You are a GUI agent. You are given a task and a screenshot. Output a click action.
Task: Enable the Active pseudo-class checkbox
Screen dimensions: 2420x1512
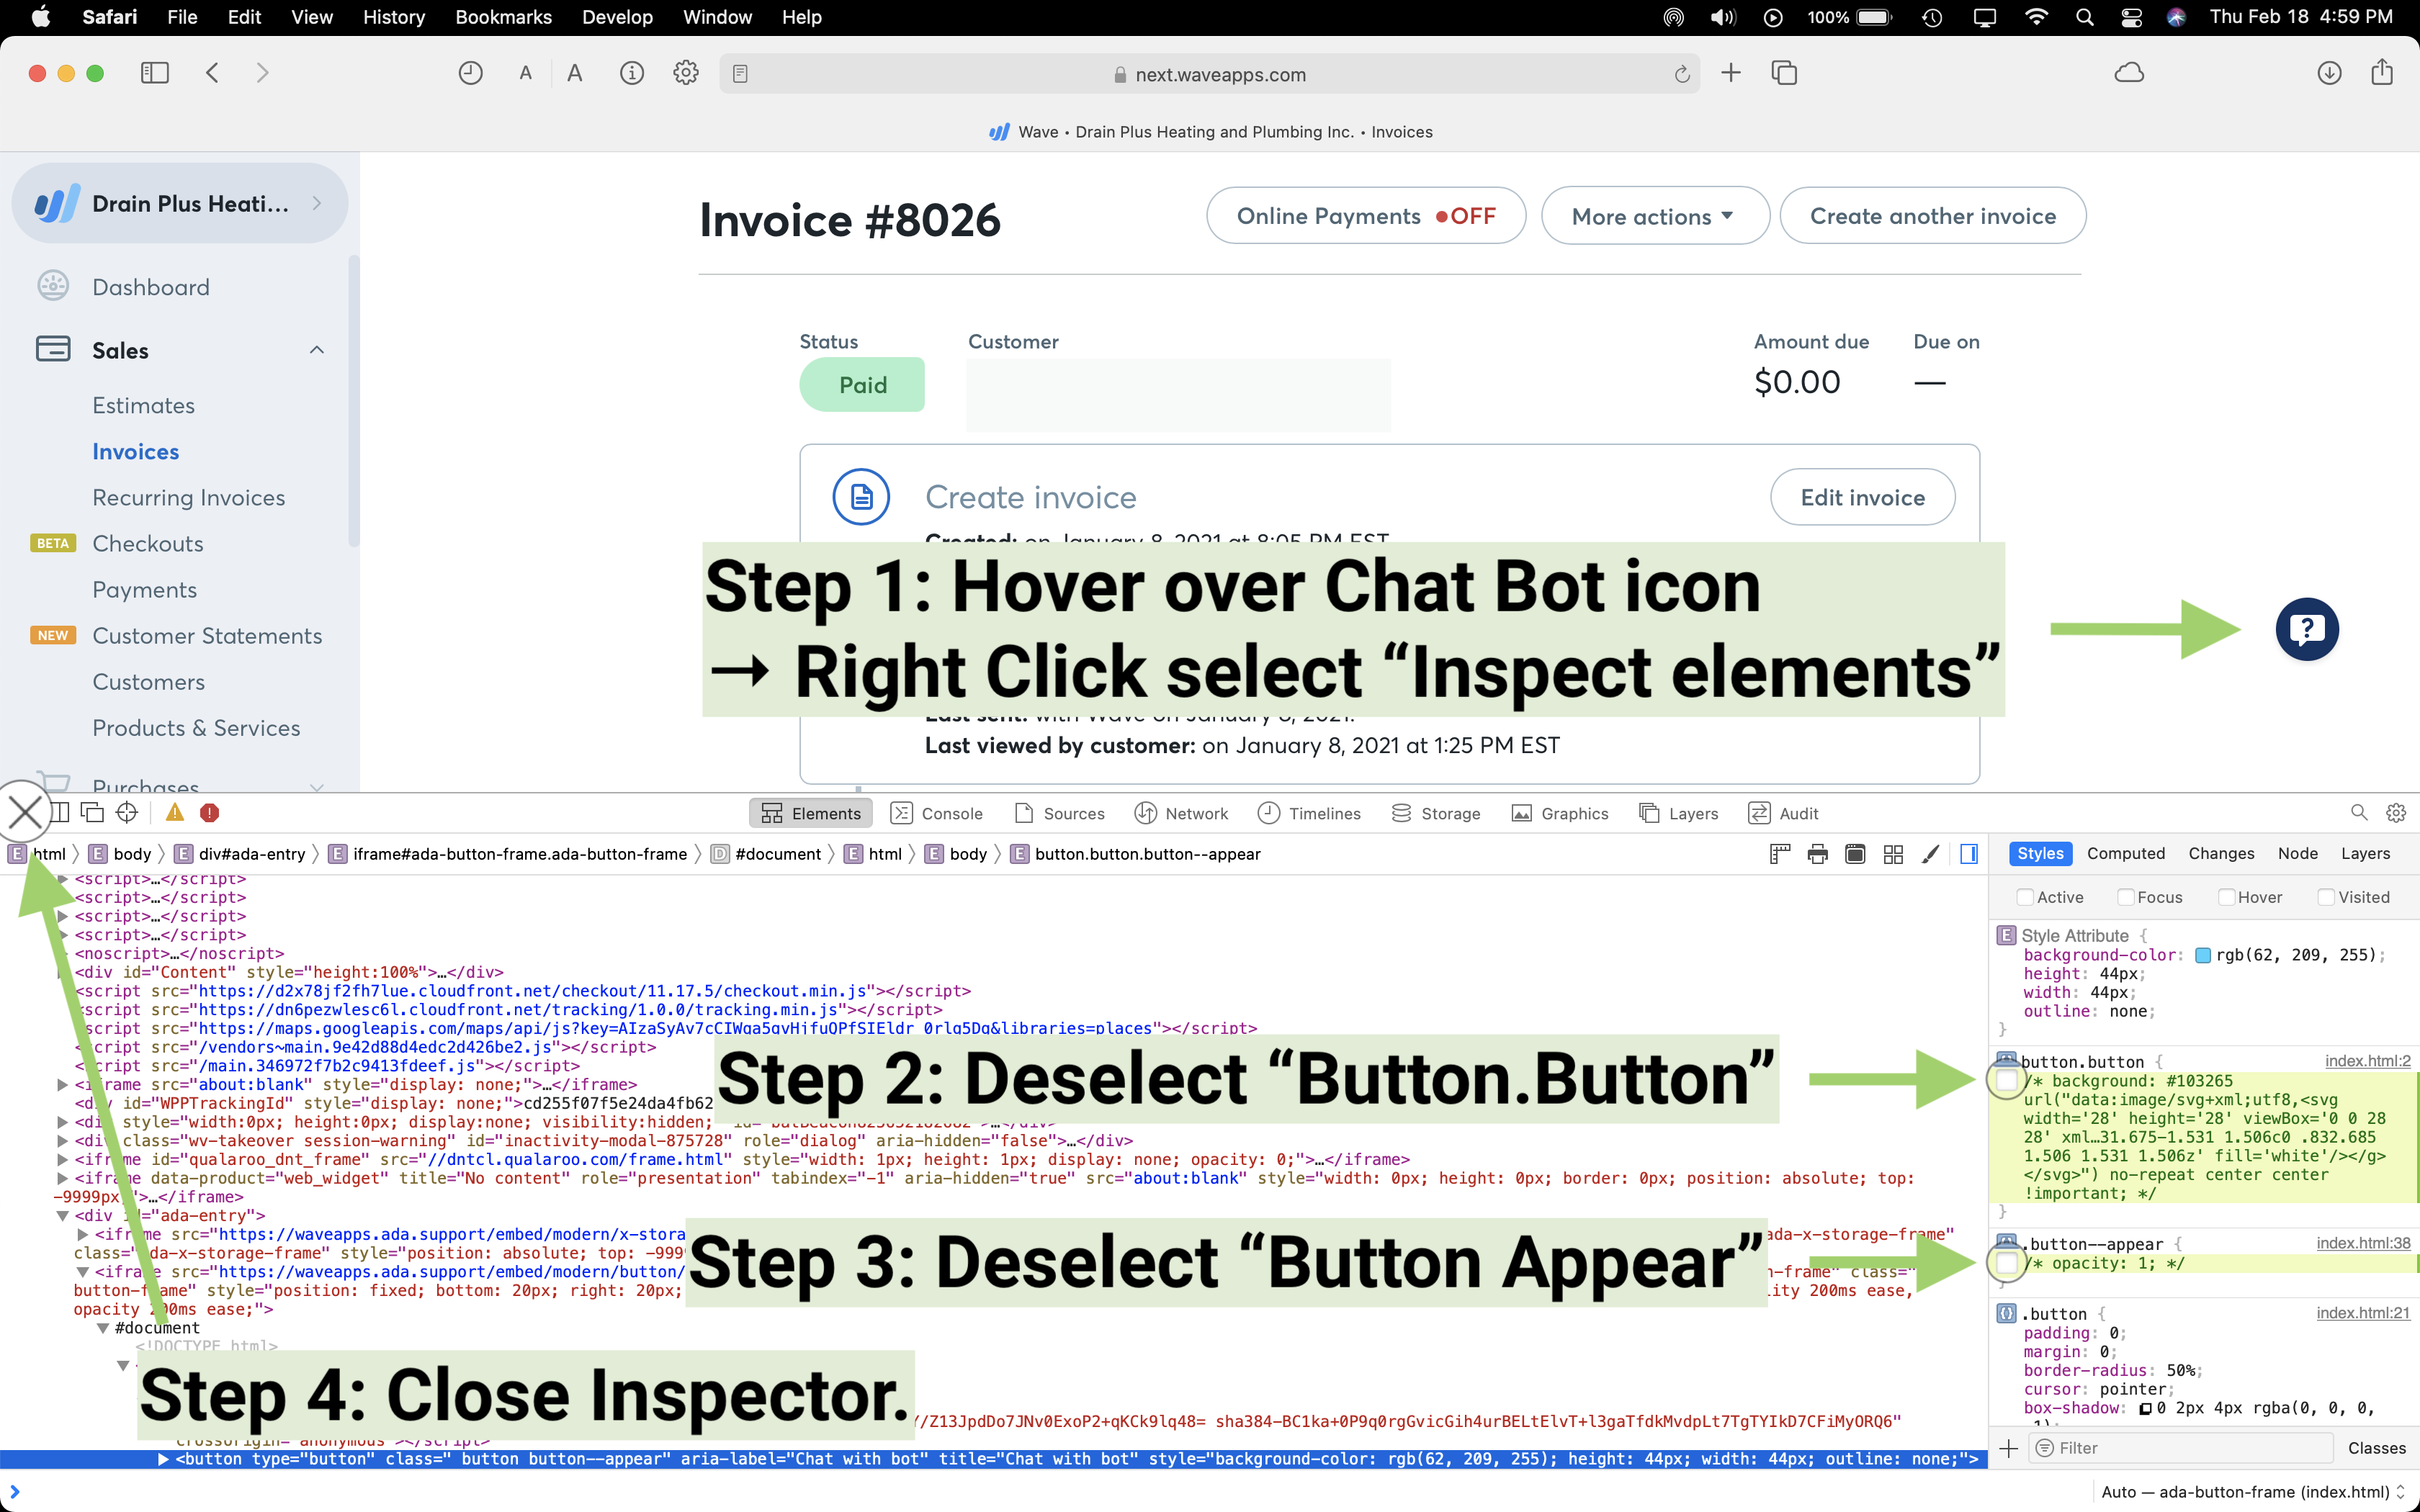[2024, 897]
